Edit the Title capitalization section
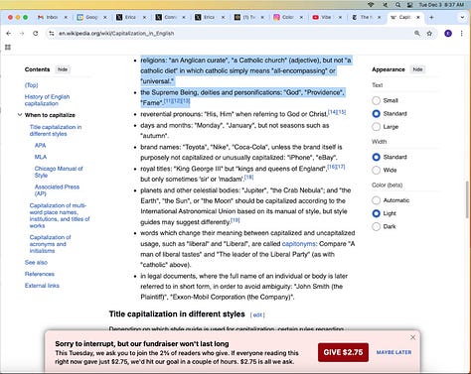471x374 pixels. [257, 314]
